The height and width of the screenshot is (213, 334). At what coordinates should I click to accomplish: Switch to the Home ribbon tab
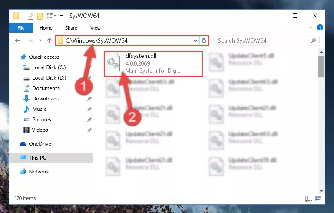click(x=46, y=28)
